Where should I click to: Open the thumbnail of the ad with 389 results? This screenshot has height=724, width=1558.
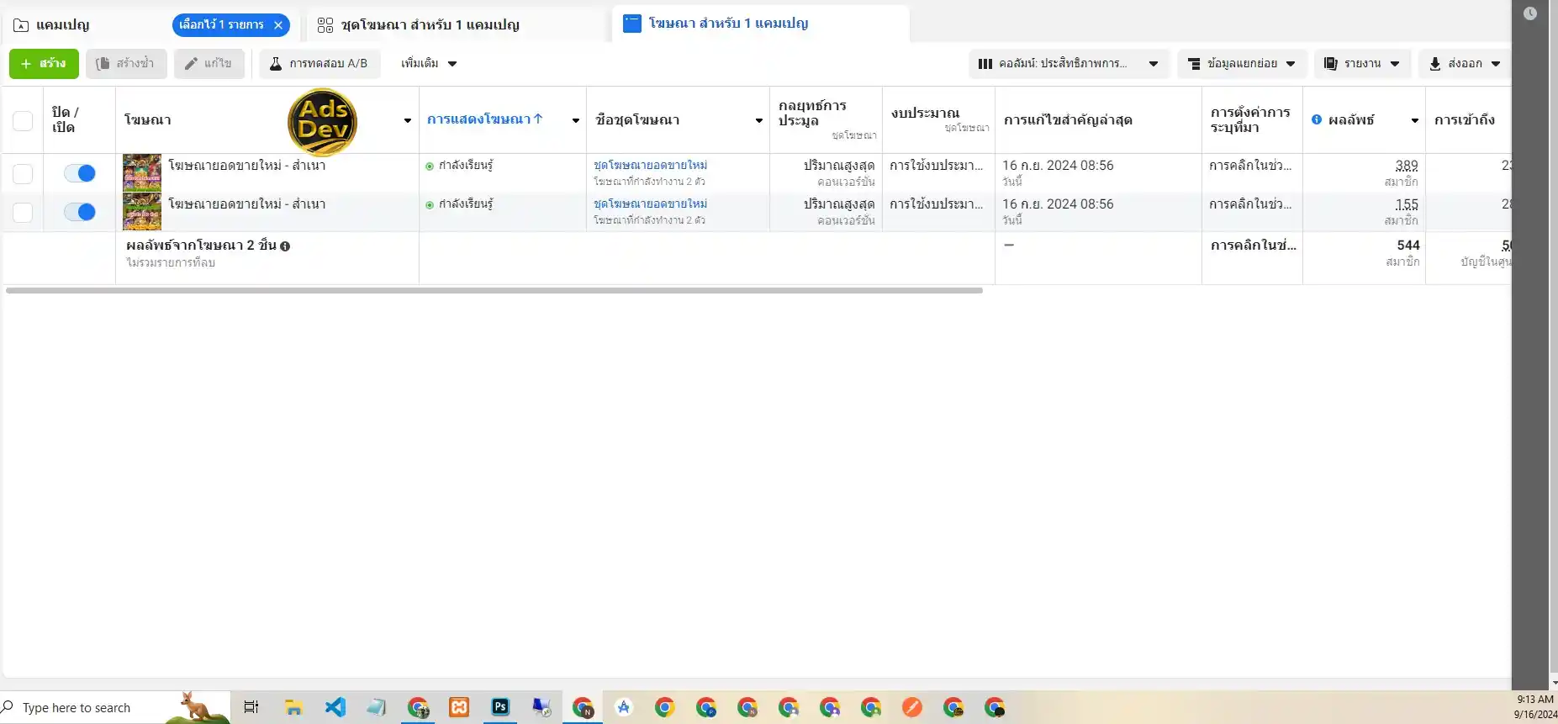point(142,172)
